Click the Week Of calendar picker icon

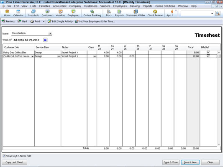point(45,40)
